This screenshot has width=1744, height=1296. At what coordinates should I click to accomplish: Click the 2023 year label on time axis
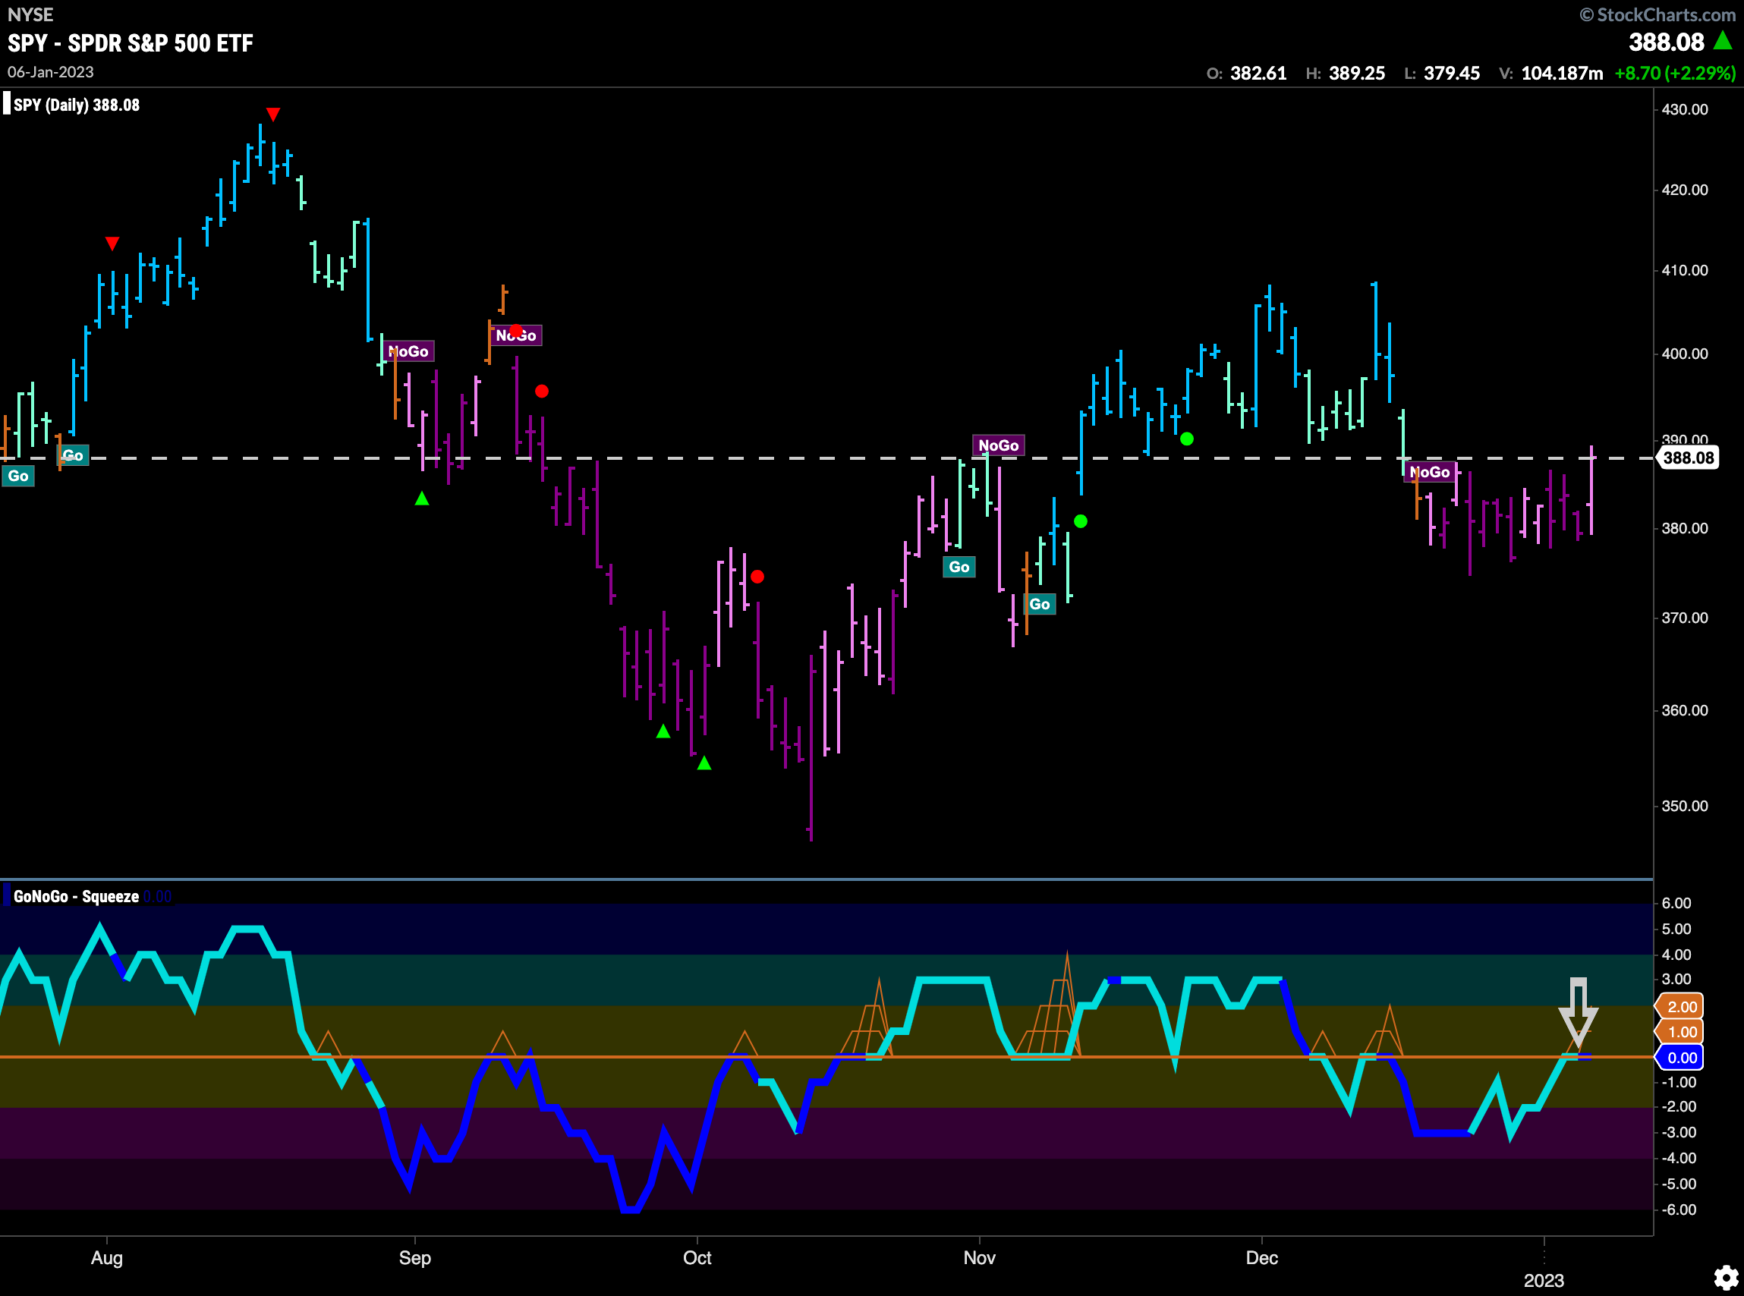tap(1544, 1280)
